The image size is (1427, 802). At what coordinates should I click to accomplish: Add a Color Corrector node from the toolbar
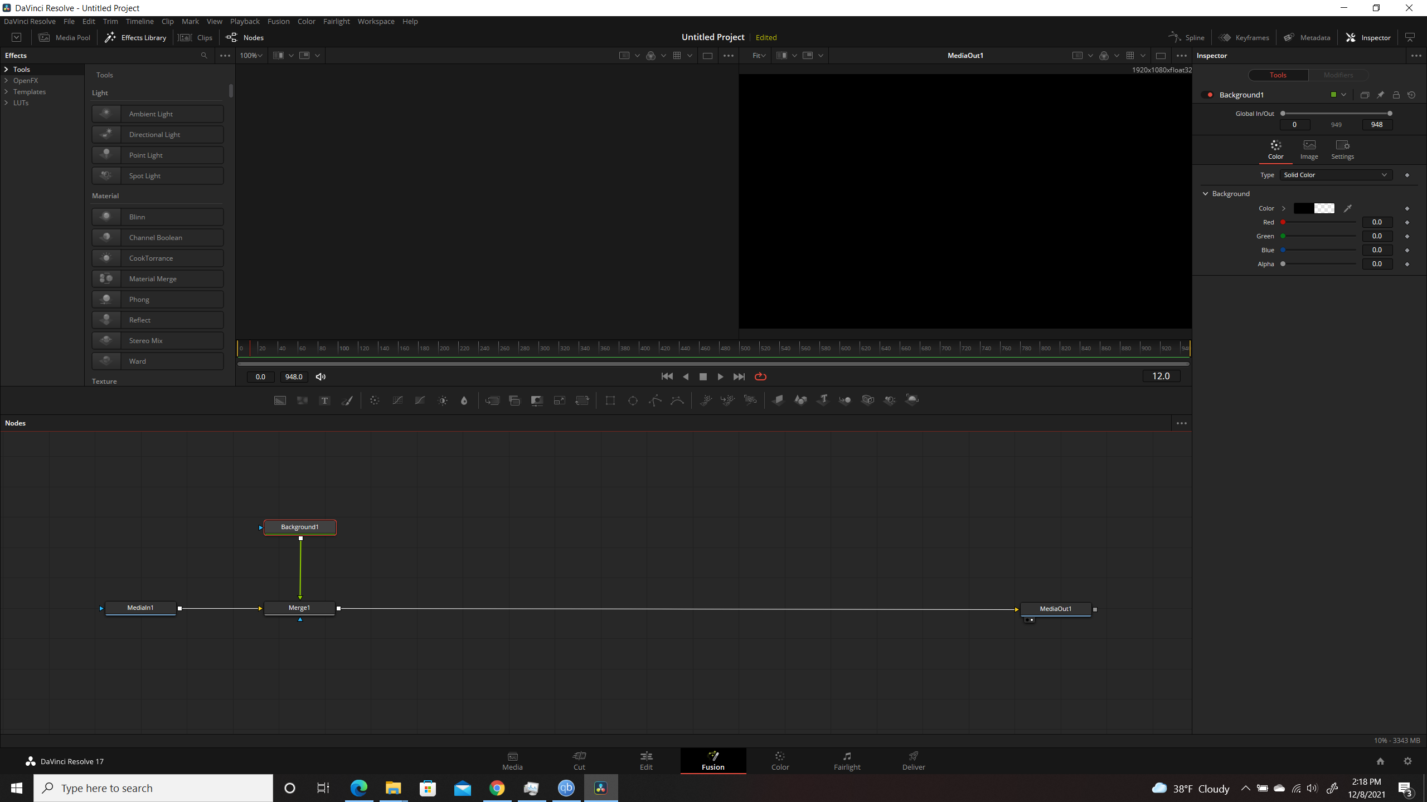point(375,400)
